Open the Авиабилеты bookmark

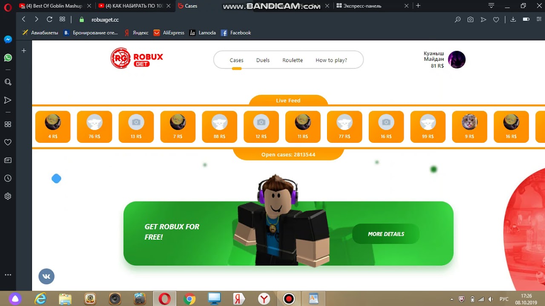click(40, 33)
